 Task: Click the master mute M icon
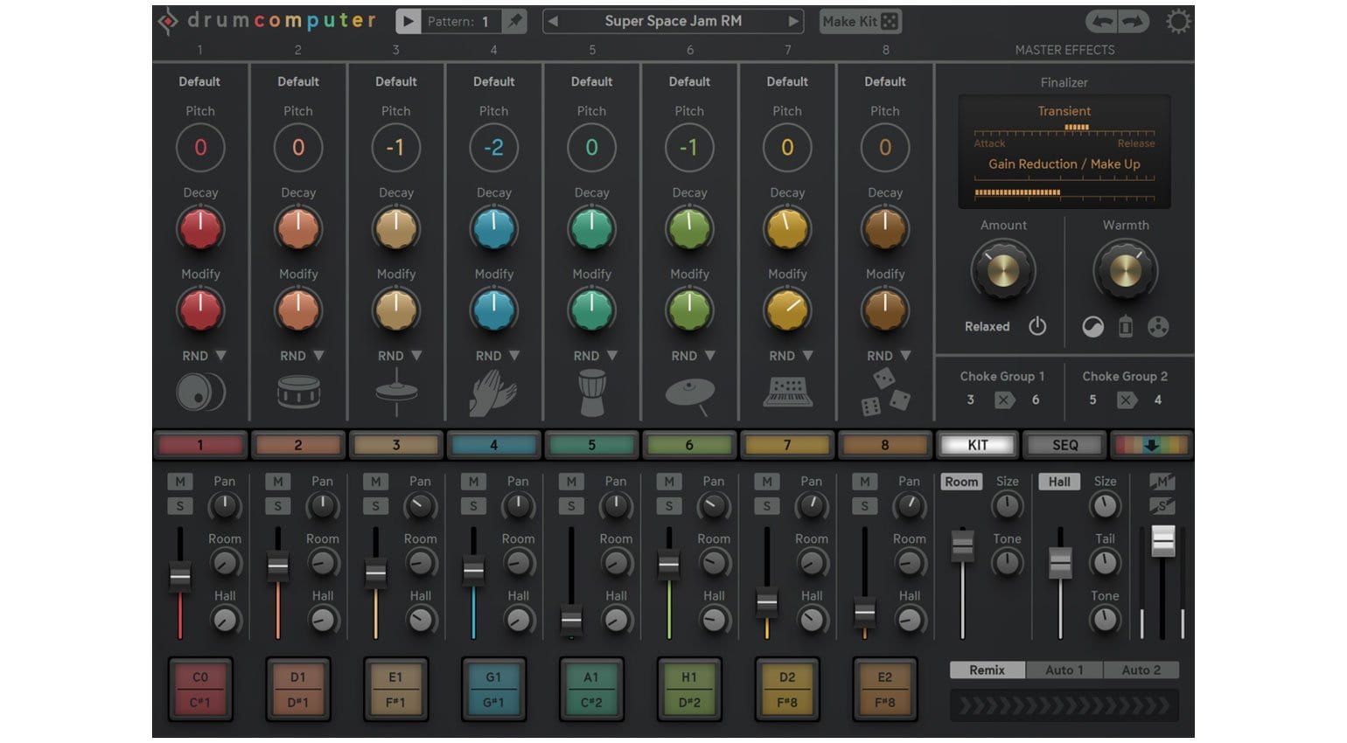coord(1162,482)
